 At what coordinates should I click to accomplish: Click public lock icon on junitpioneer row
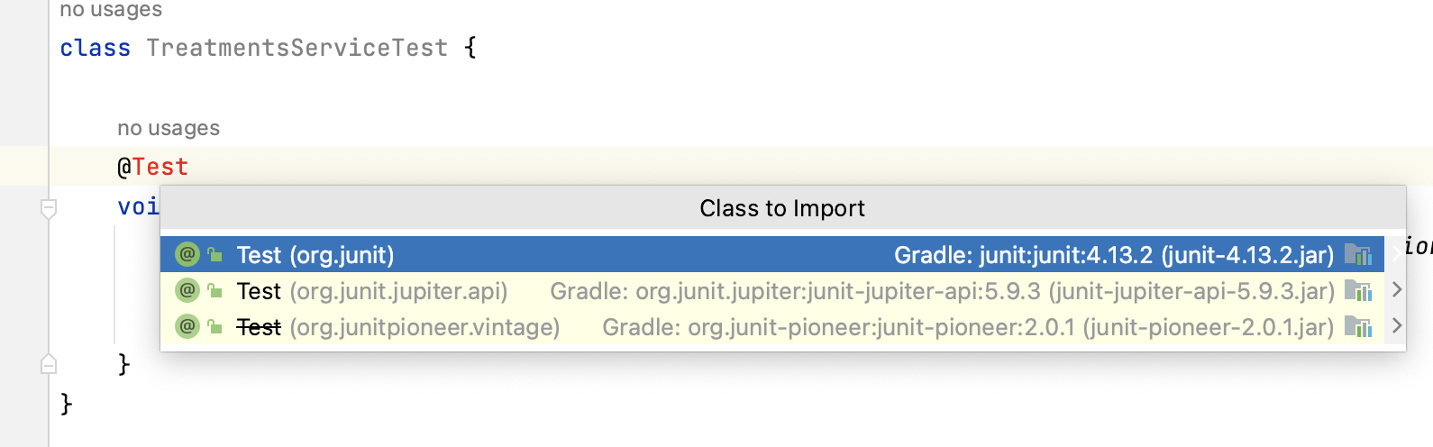(x=214, y=325)
